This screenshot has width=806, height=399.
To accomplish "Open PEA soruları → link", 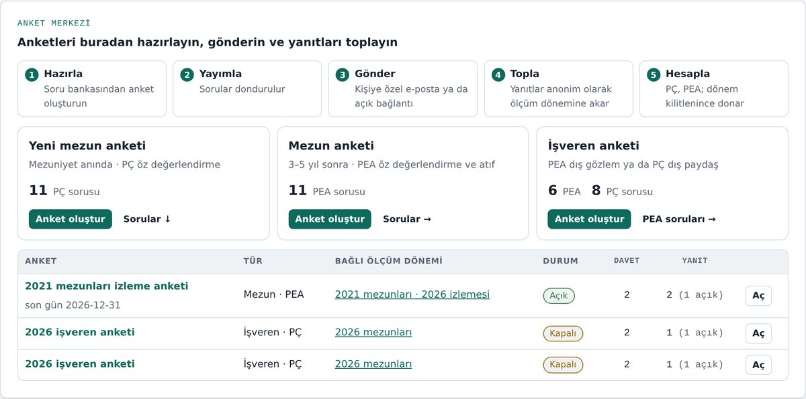I will 679,219.
